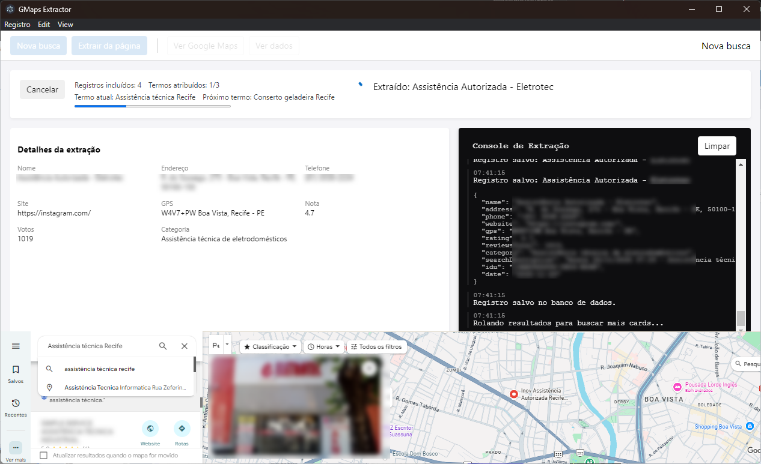Click the Limpar console button

tap(717, 146)
